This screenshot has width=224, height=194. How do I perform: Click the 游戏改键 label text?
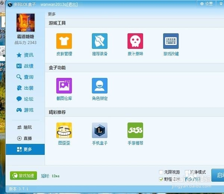click(x=171, y=54)
